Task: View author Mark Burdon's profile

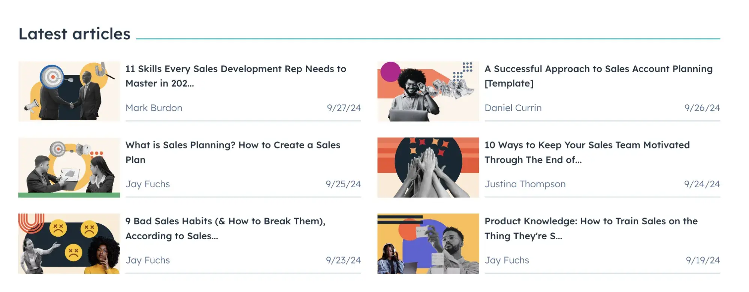Action: click(x=154, y=108)
